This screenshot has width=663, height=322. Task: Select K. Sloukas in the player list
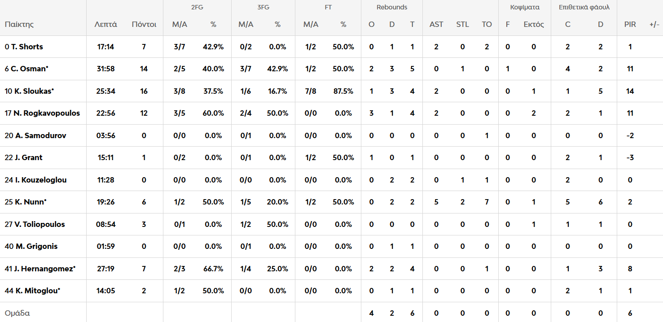[29, 91]
